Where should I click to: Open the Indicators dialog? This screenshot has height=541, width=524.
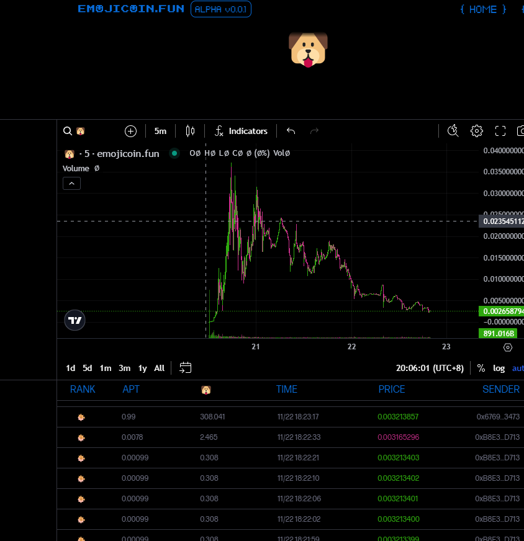tap(241, 131)
